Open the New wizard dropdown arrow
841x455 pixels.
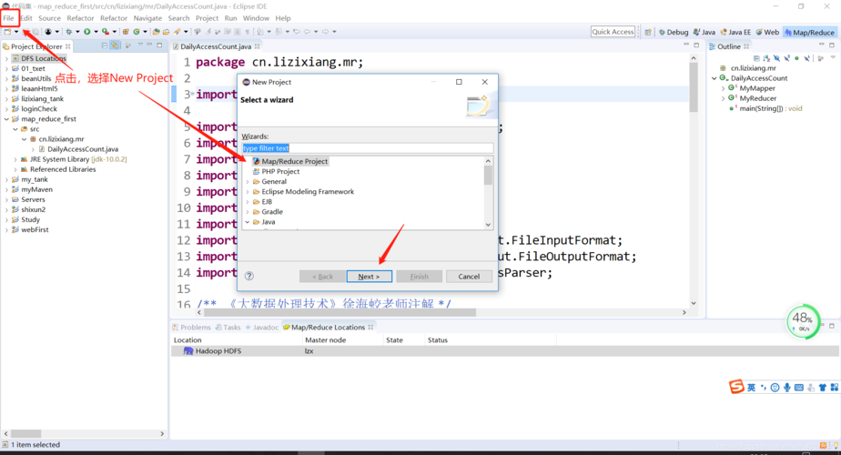[16, 32]
